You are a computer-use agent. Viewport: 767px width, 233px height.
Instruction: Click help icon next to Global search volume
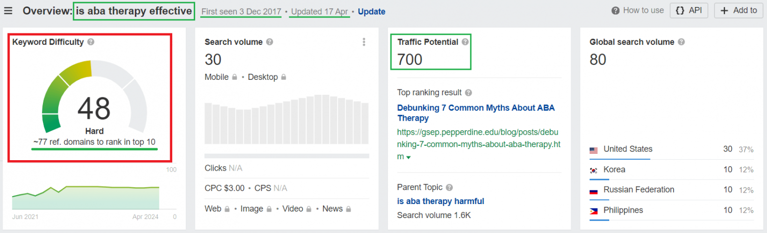click(681, 42)
